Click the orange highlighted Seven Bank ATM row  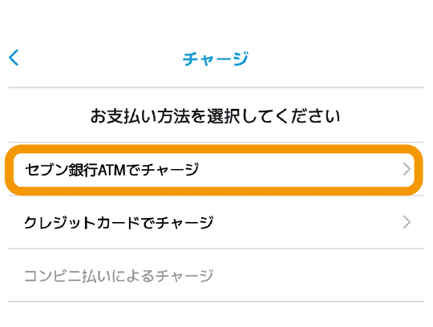point(214,170)
